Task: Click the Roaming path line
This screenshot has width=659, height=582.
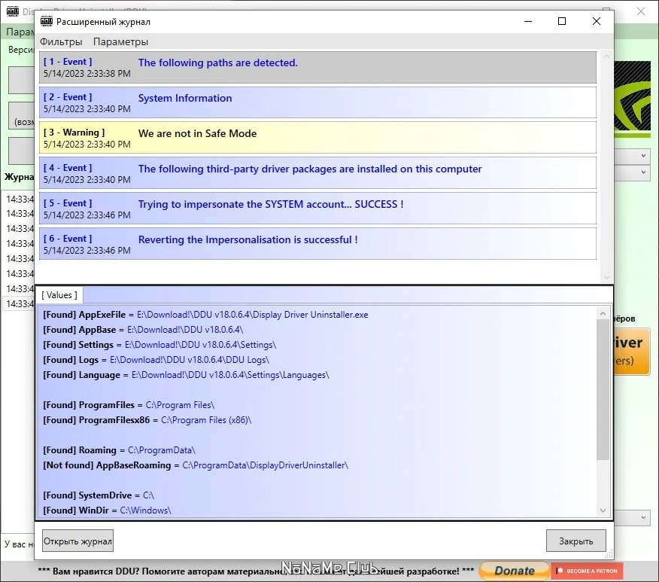Action: click(119, 450)
